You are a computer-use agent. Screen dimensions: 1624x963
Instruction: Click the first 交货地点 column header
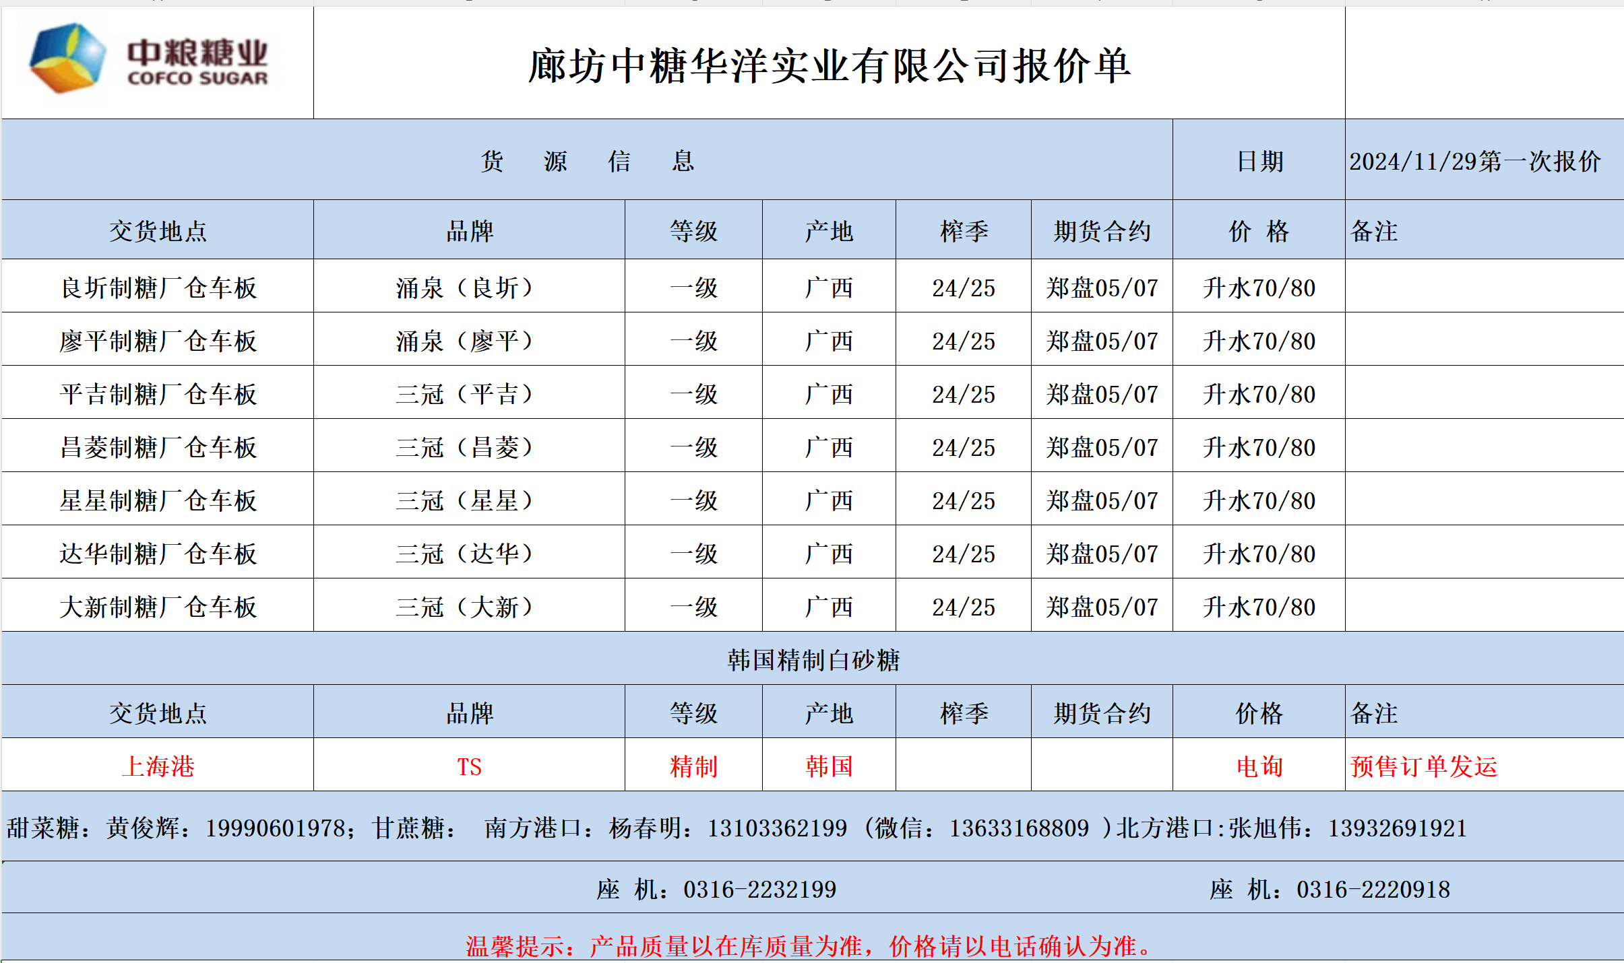point(158,231)
